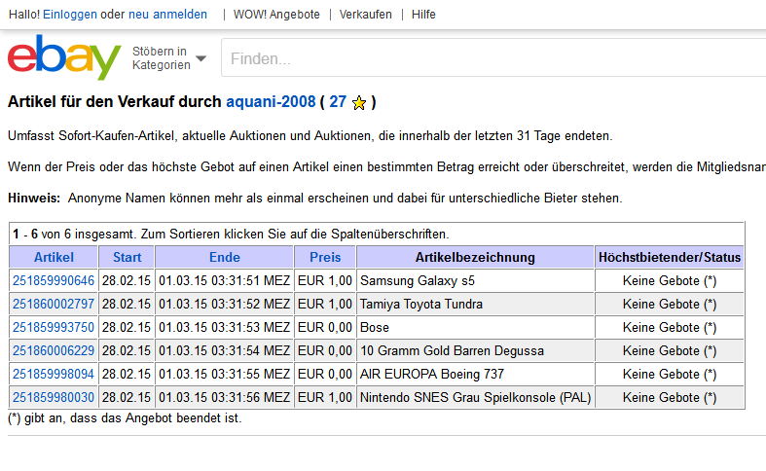Viewport: 766px width, 471px height.
Task: Click 10 Gramm Gold Barren Degussa cell
Action: click(x=475, y=350)
